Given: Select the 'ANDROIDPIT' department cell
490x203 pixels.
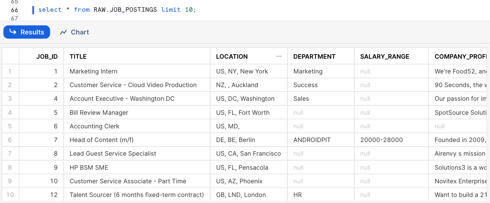Looking at the screenshot, I should [x=312, y=140].
